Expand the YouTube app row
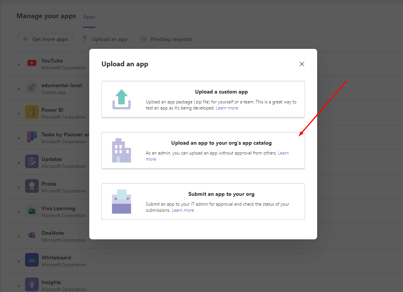Screen dimensions: 403x292 [19, 64]
